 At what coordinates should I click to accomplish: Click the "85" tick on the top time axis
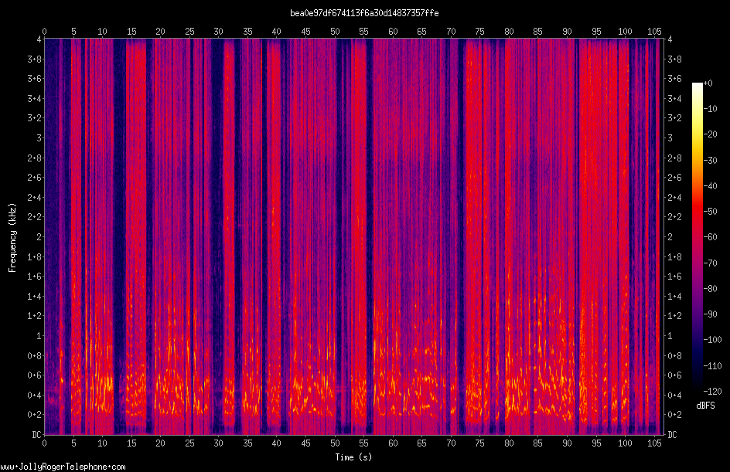coord(538,31)
